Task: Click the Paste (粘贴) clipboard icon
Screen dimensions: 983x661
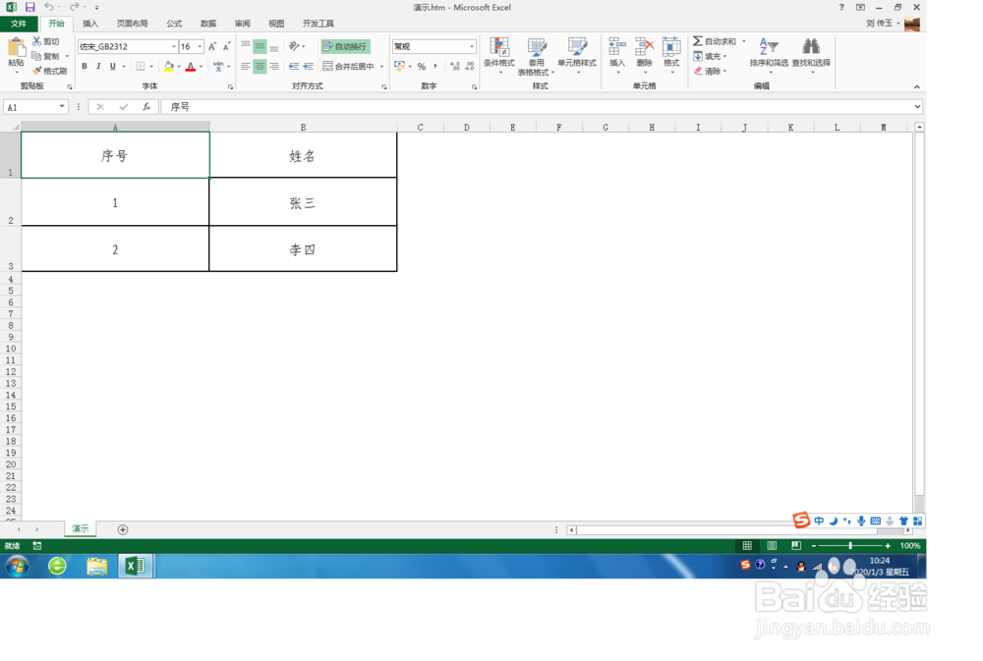Action: [16, 47]
